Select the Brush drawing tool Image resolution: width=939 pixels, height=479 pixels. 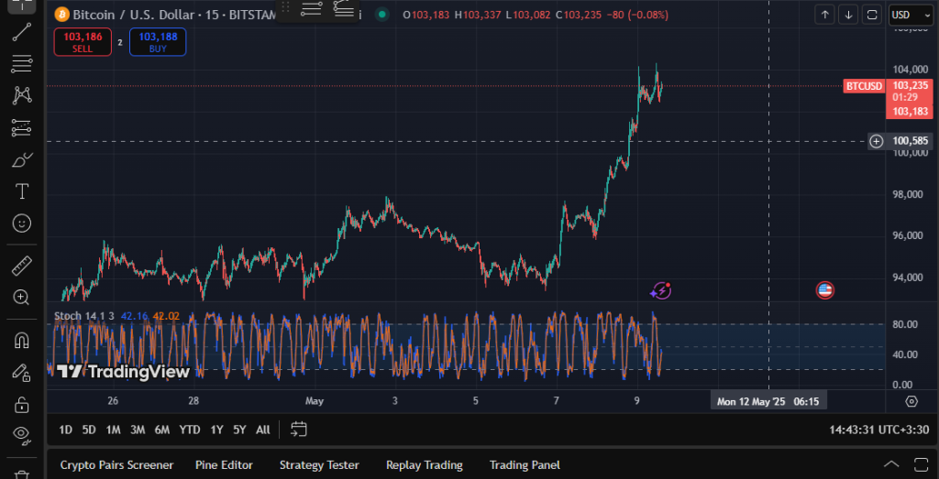click(22, 159)
